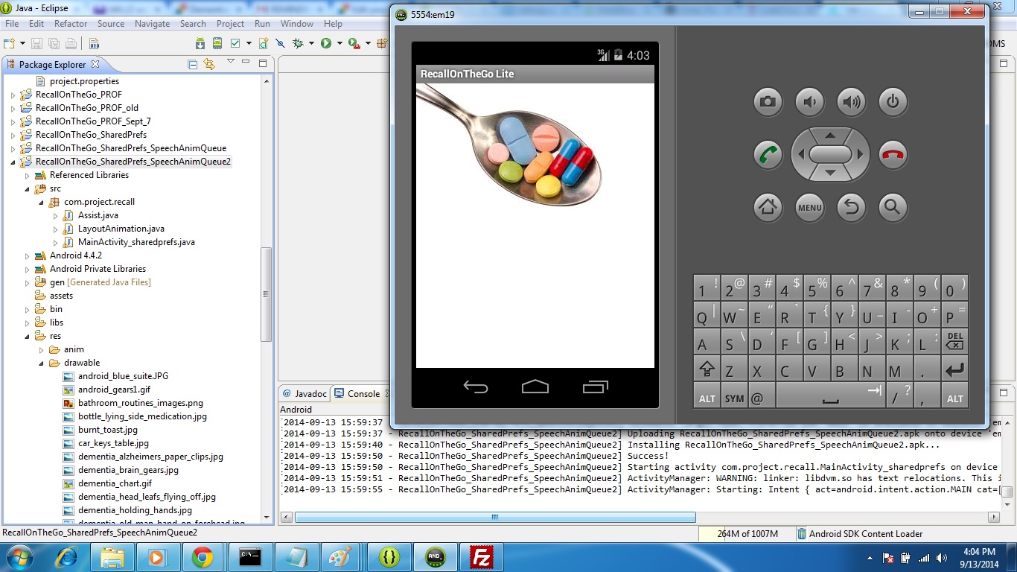Click the pills spoon image in emulator
The width and height of the screenshot is (1017, 572).
click(510, 146)
